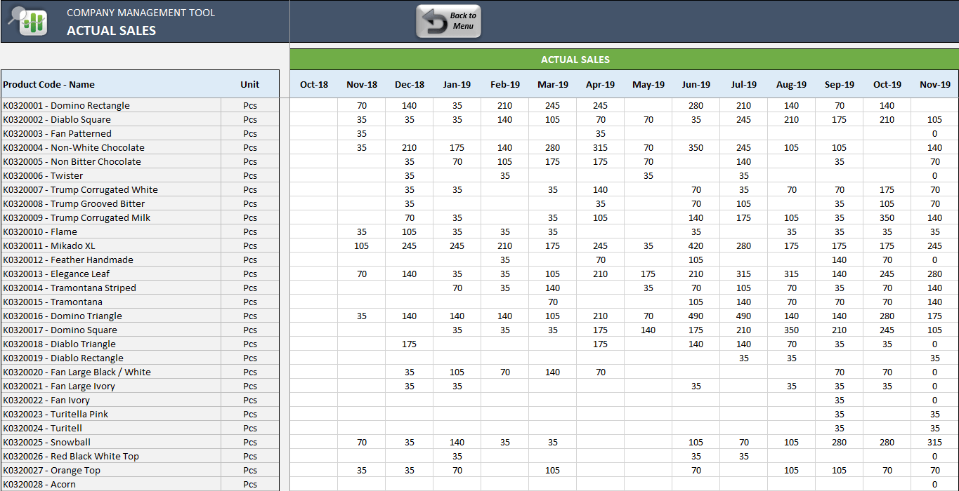
Task: Click the Dec-18 column header
Action: click(410, 84)
